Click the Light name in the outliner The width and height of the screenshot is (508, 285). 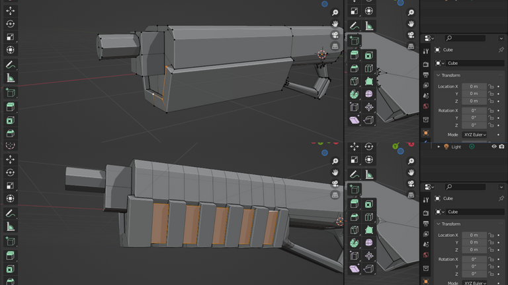coord(456,146)
